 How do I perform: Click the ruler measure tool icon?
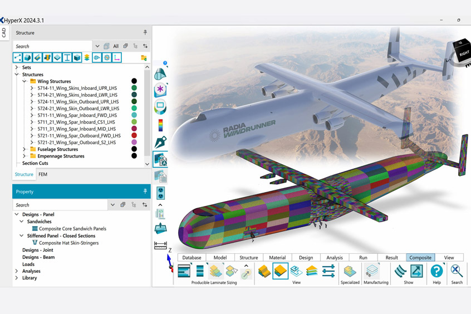[160, 244]
